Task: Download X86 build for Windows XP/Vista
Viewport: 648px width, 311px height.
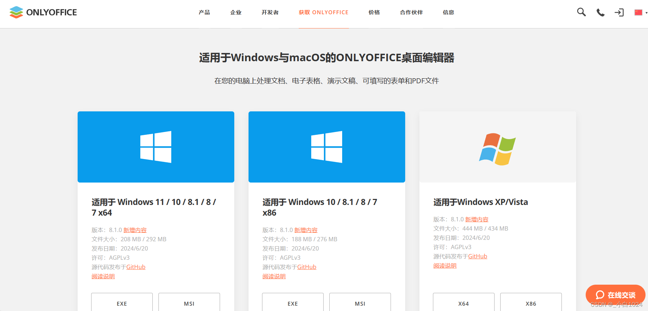Action: pyautogui.click(x=531, y=302)
